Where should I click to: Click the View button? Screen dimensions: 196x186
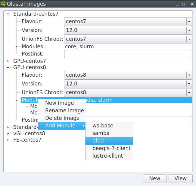(x=181, y=178)
